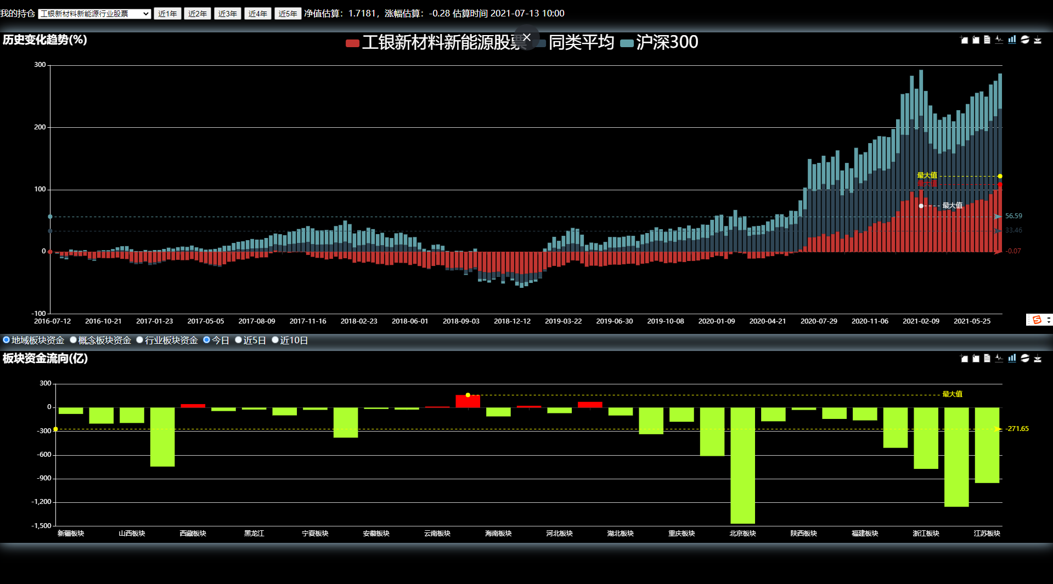Screen dimensions: 1053x584
Task: Click the 历史变化趋势(%) chart title
Action: coord(45,39)
